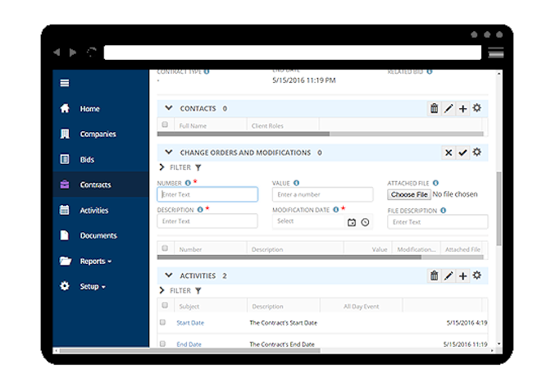
Task: Add a new contact with the plus icon
Action: [x=463, y=108]
